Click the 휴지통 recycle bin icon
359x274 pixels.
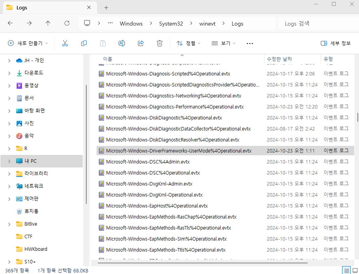[19, 211]
